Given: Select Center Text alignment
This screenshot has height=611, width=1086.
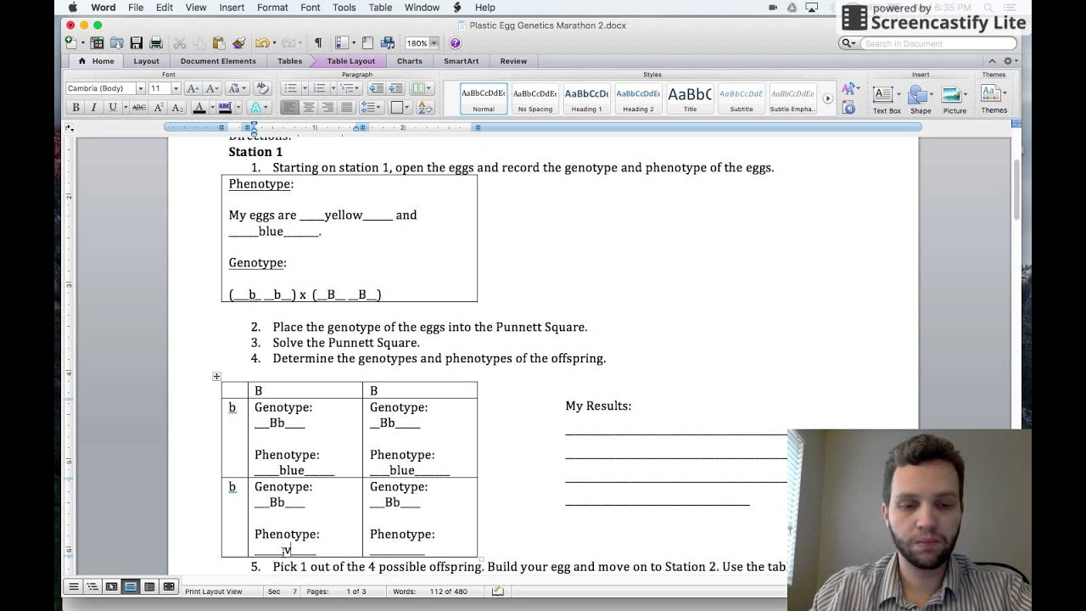Looking at the screenshot, I should (309, 108).
